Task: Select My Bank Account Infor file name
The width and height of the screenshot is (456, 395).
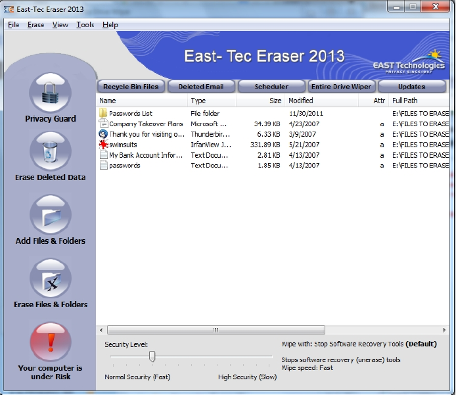Action: coord(146,155)
